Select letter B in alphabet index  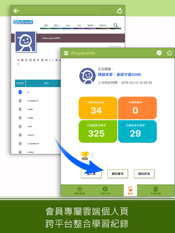22,60
